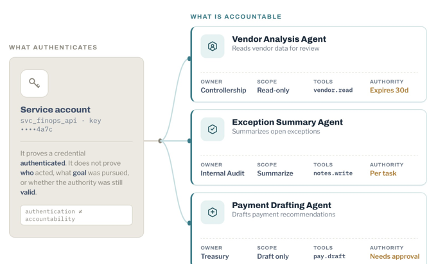
Task: Click the Service account heading
Action: click(x=55, y=110)
